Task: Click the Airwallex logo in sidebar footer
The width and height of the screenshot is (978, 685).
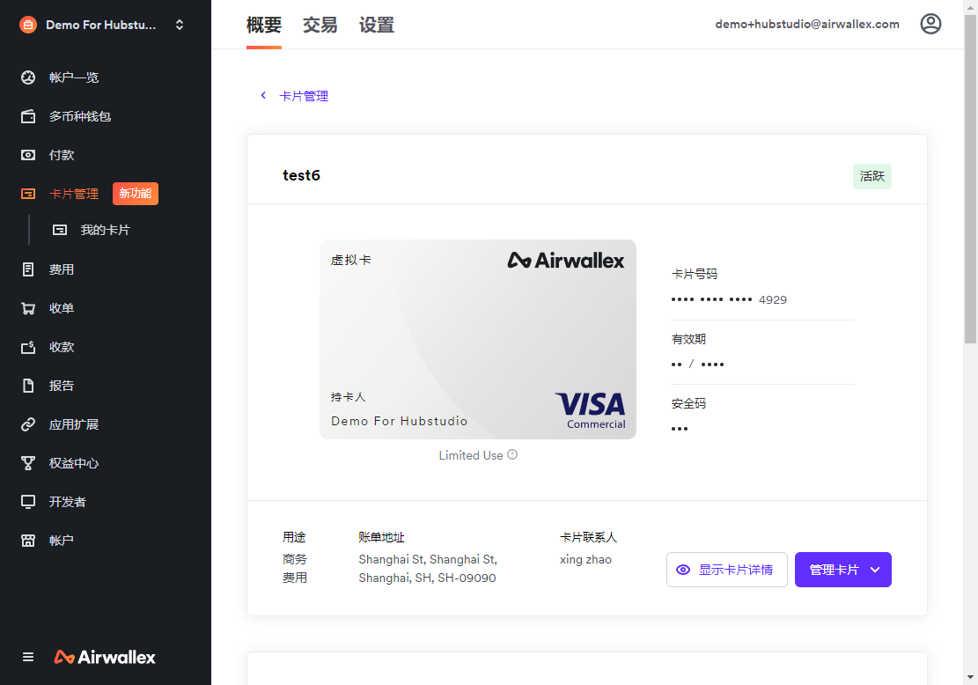Action: [x=105, y=657]
